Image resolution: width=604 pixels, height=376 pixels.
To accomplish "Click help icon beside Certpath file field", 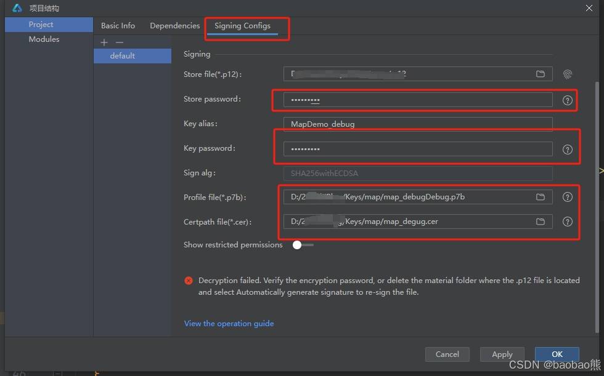I will (568, 222).
